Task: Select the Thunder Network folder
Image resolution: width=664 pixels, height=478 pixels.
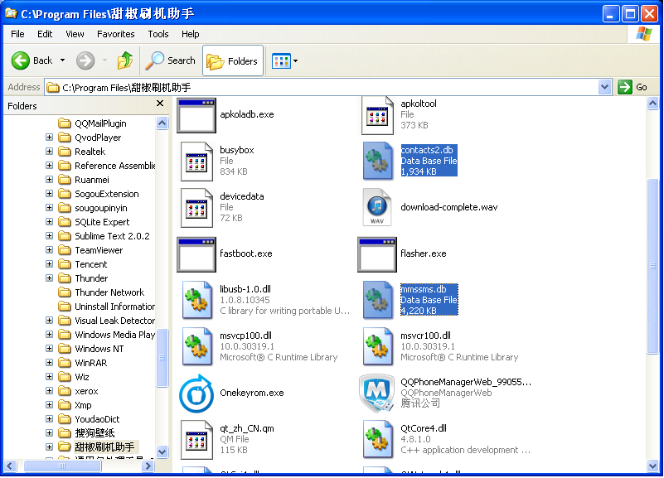Action: [101, 292]
